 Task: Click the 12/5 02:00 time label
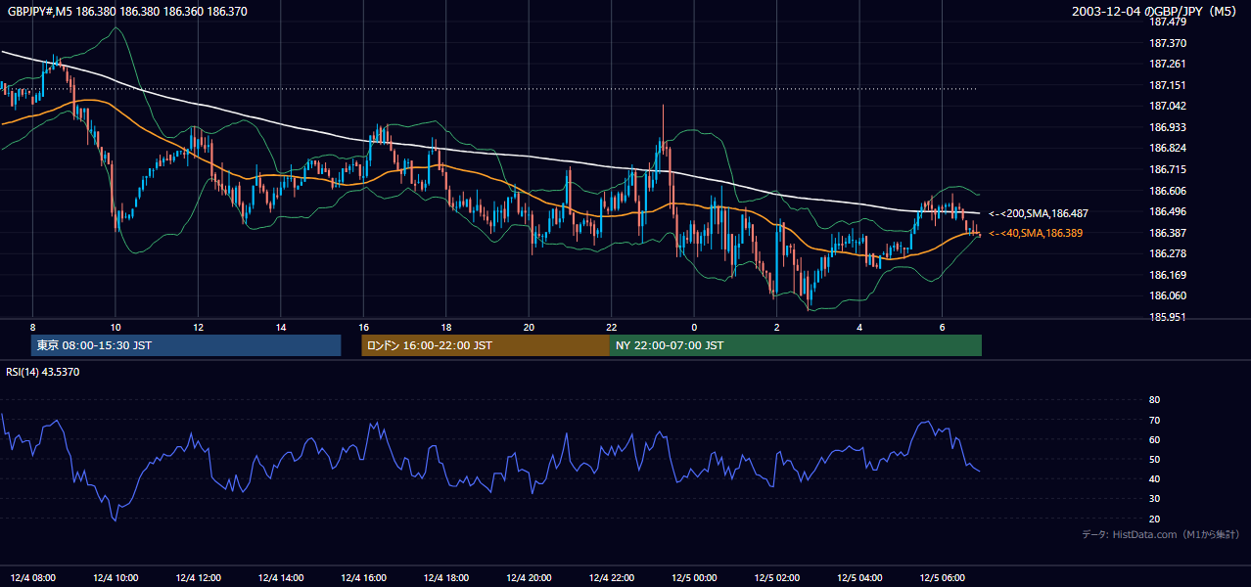(x=777, y=577)
